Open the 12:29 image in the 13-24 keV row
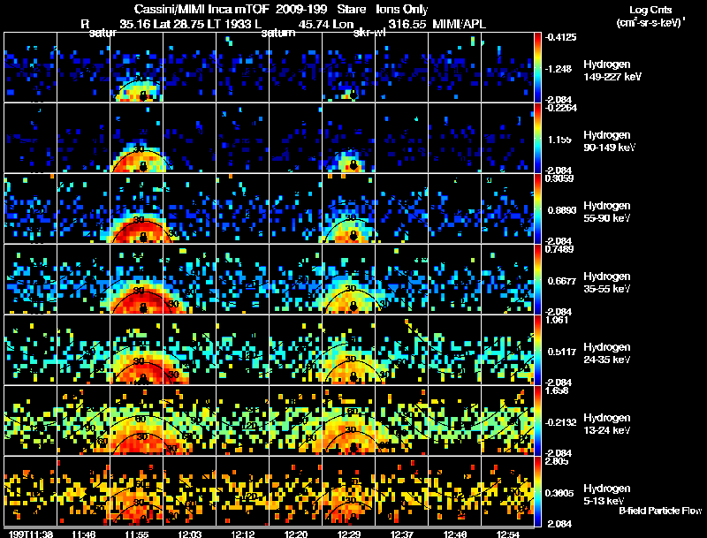This screenshot has height=538, width=707. pyautogui.click(x=348, y=421)
